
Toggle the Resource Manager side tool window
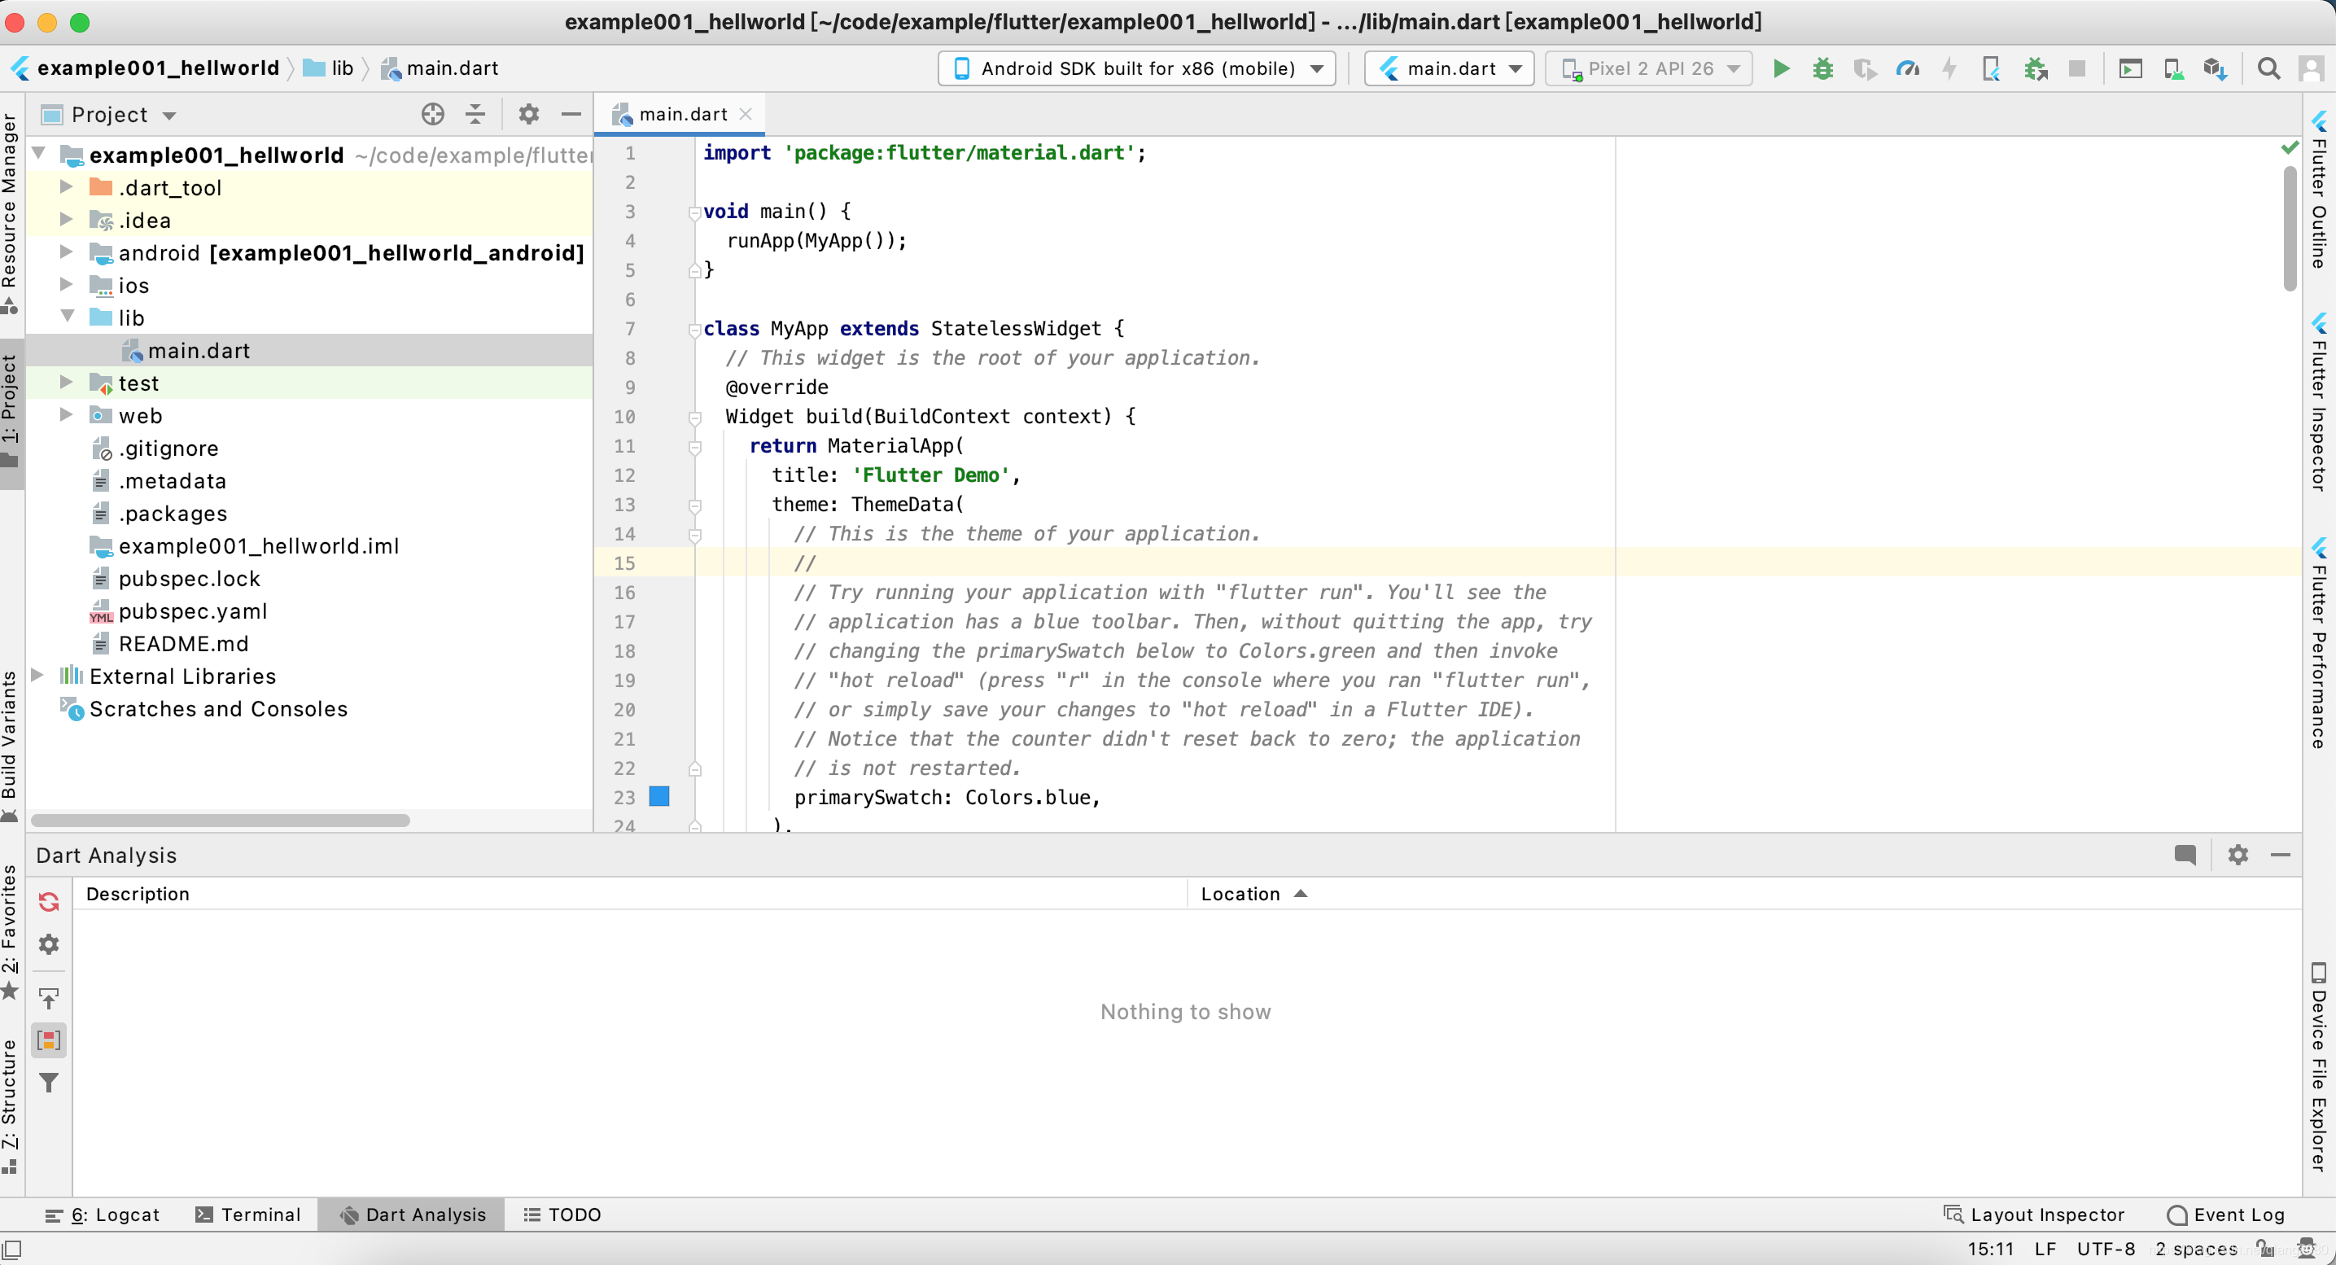[10, 216]
